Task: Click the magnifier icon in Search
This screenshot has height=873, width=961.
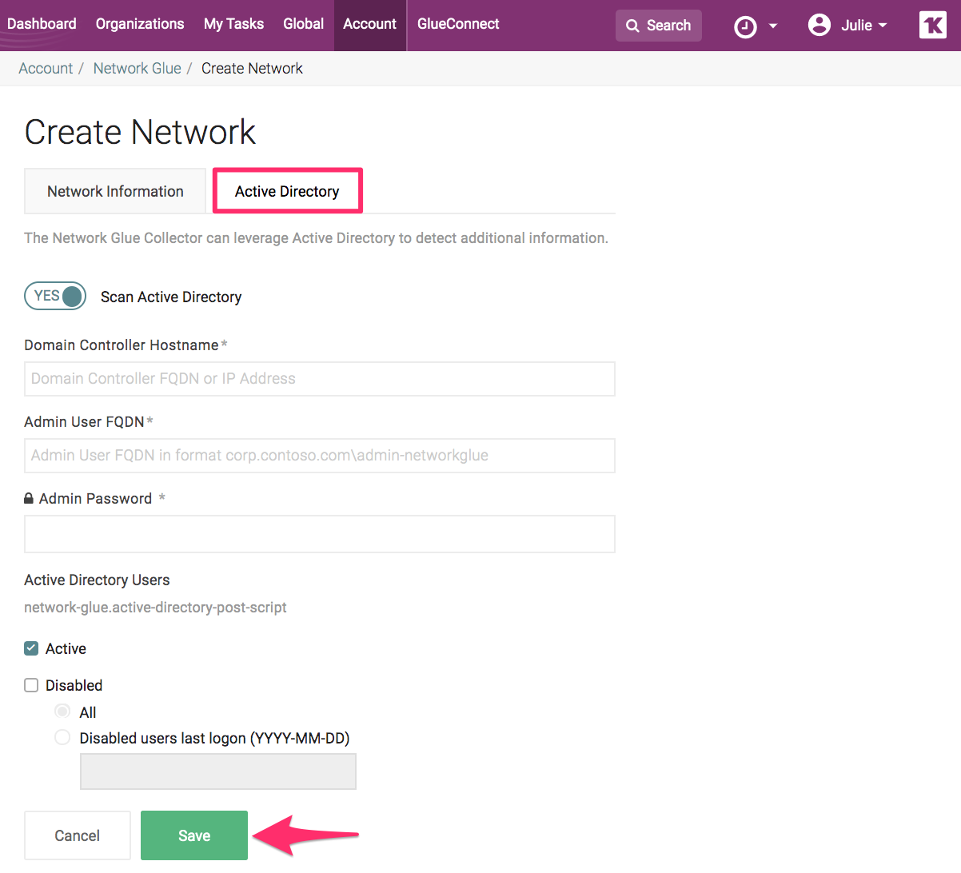Action: [x=632, y=26]
